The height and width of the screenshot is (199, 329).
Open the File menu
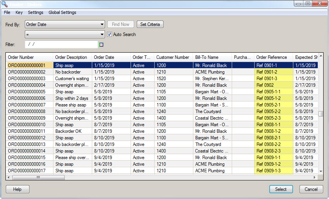(7, 12)
